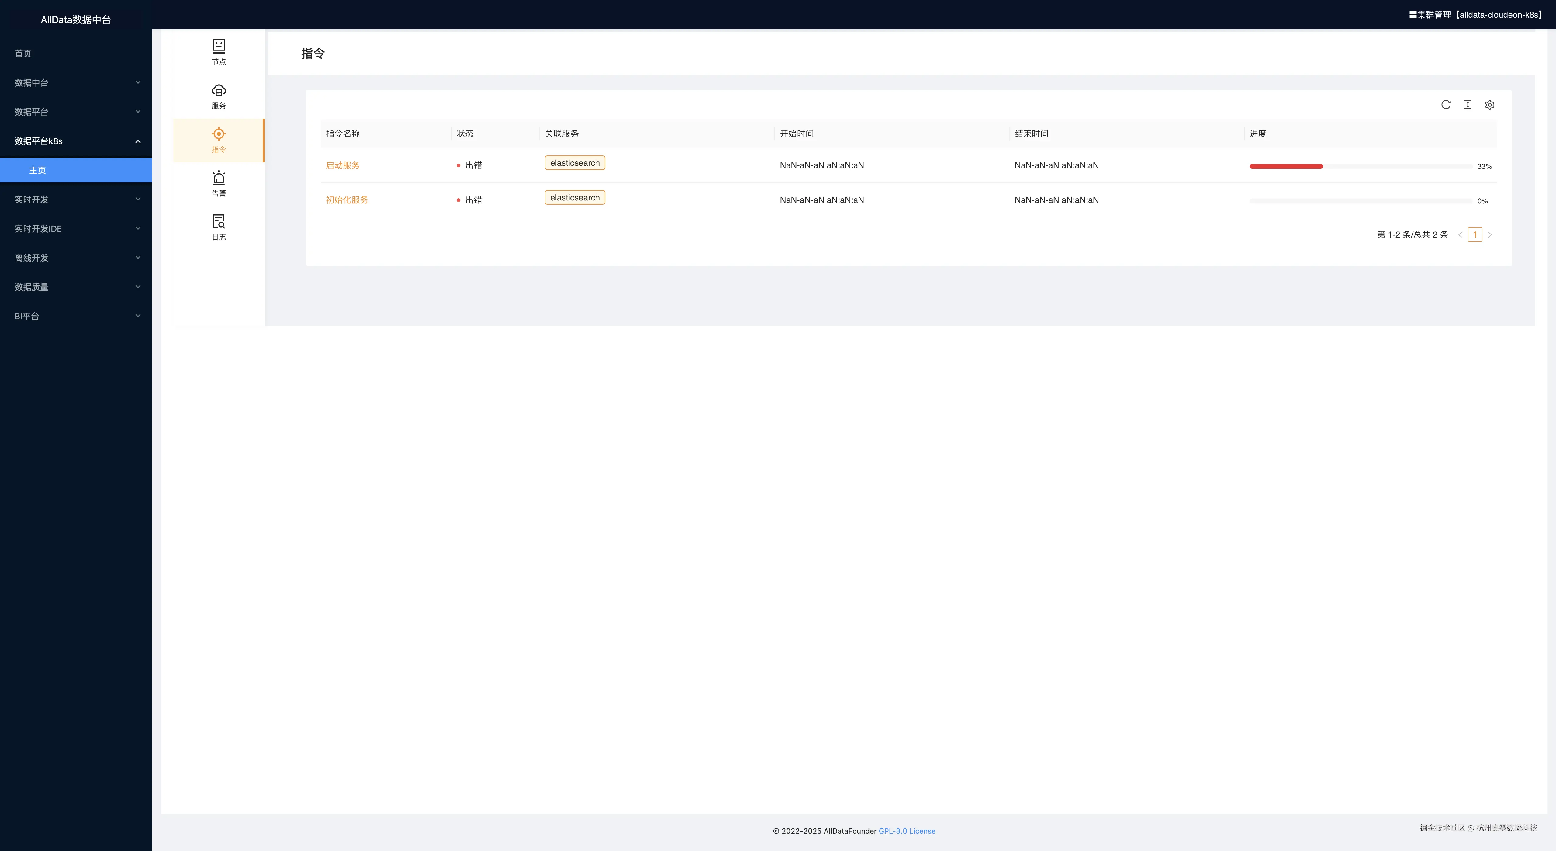Click the 33% red progress bar
This screenshot has width=1556, height=851.
tap(1286, 166)
